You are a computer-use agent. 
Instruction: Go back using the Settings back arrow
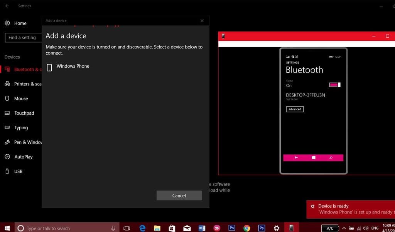coord(7,6)
